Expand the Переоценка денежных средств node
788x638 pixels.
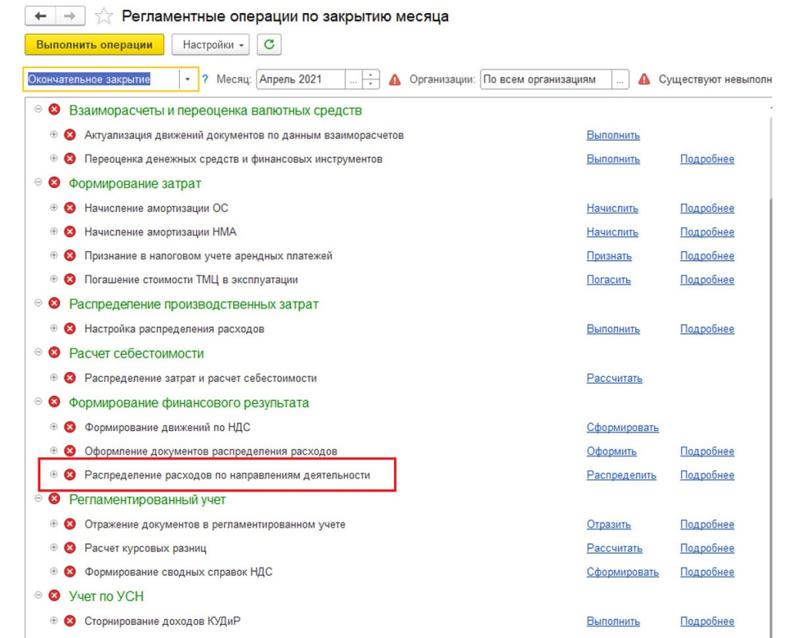click(52, 159)
